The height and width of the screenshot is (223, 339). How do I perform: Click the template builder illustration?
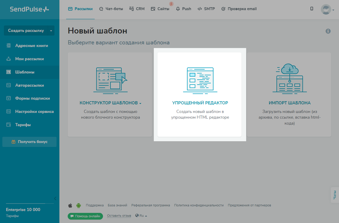pos(110,80)
